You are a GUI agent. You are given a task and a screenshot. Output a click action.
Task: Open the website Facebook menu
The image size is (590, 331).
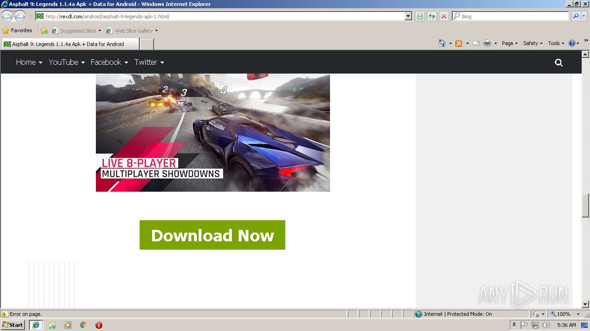click(x=109, y=62)
